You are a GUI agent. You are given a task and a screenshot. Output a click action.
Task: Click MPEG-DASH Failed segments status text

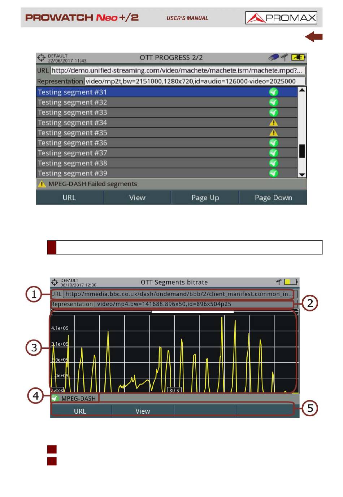(93, 184)
